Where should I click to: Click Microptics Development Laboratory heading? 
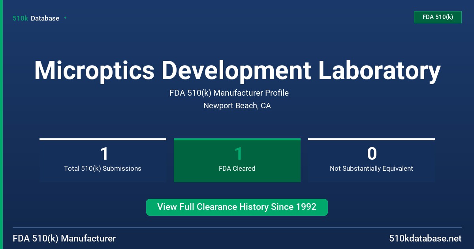coord(237,70)
